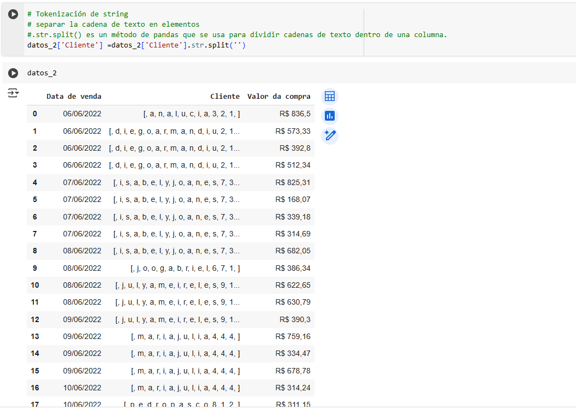Click the 'Data de venda' column header
The image size is (576, 410).
click(74, 97)
